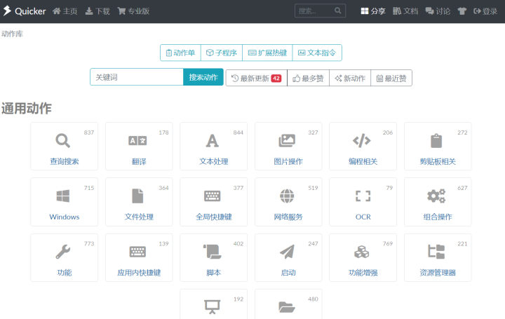
Task: Sort by 最多赞 most liked
Action: pos(308,79)
